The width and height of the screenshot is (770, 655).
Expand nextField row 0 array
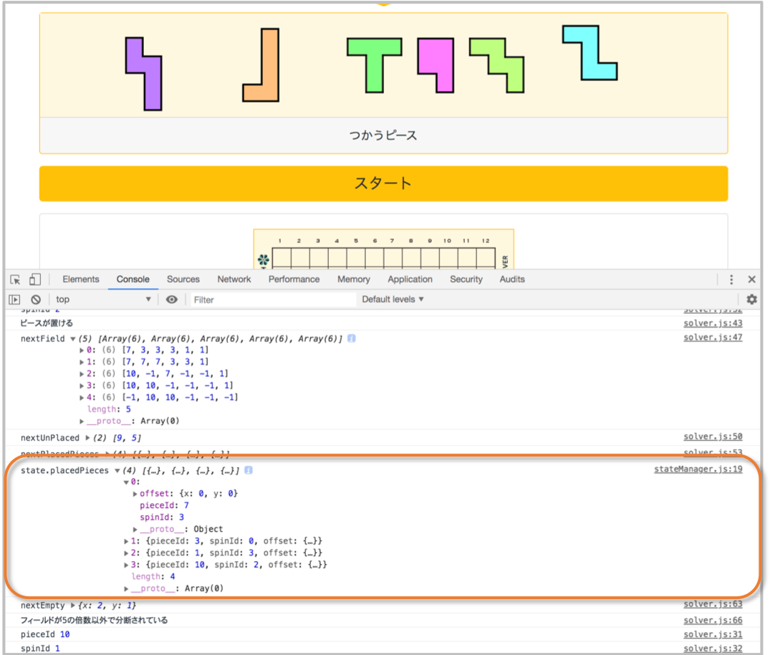[82, 350]
